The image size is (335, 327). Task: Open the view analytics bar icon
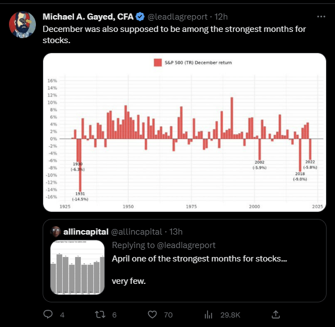pyautogui.click(x=208, y=315)
